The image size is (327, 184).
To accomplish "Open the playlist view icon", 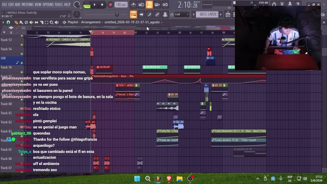I will [228, 15].
